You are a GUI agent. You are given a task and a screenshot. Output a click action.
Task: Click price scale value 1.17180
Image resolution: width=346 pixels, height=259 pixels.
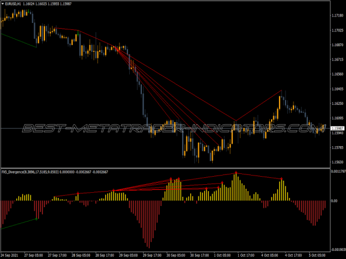click(x=337, y=16)
